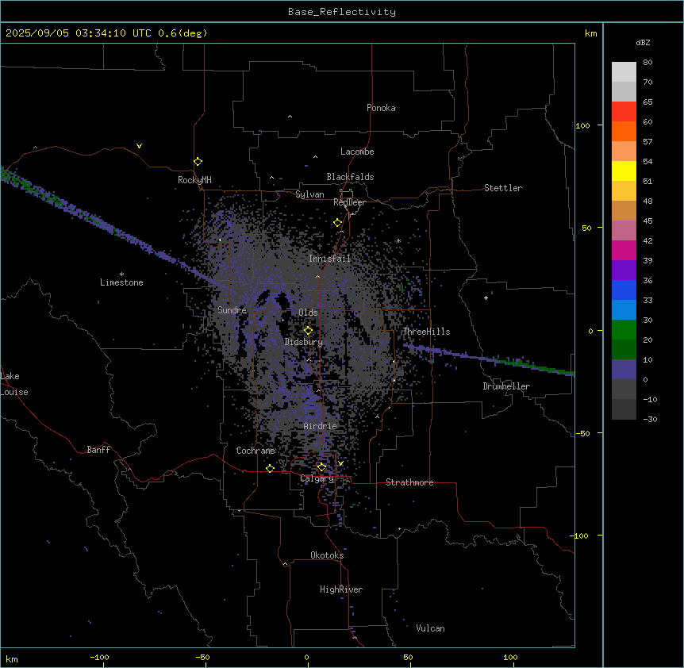The height and width of the screenshot is (668, 684).
Task: Click the yellow V marker northwest of RockyMH
Action: point(139,146)
